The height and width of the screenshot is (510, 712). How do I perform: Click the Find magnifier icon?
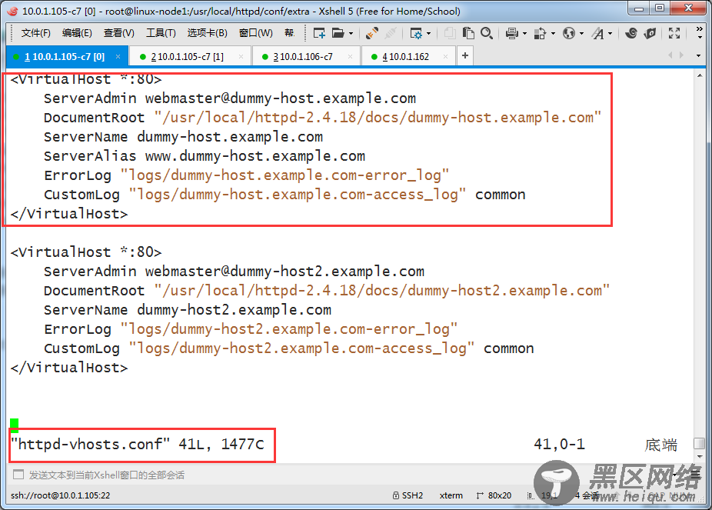pyautogui.click(x=487, y=33)
